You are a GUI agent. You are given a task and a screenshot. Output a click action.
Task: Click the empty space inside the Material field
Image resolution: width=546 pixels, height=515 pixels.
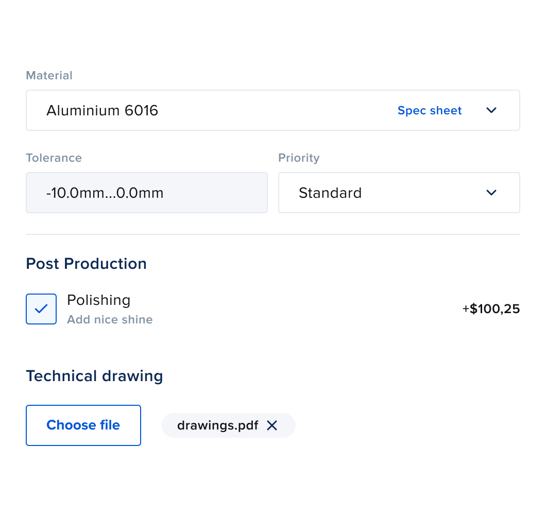coord(278,110)
